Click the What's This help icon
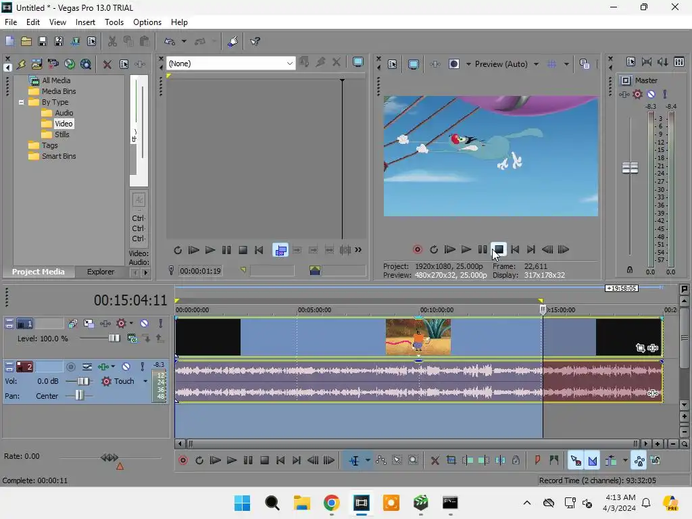 coord(255,41)
